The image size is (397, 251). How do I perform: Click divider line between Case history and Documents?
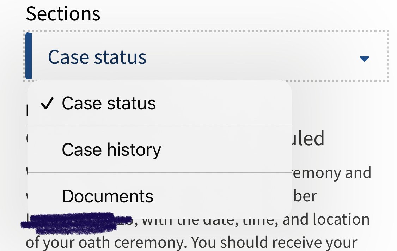(159, 173)
